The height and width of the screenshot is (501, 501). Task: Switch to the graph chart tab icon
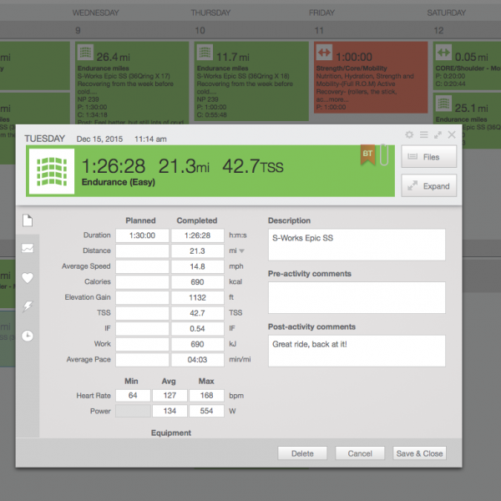click(28, 249)
